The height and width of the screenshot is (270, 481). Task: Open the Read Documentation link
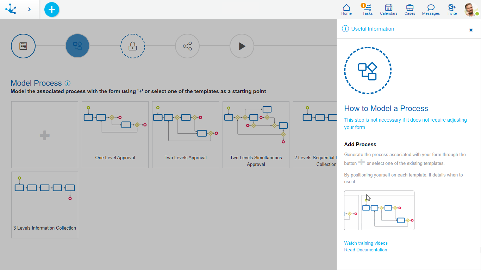(366, 250)
